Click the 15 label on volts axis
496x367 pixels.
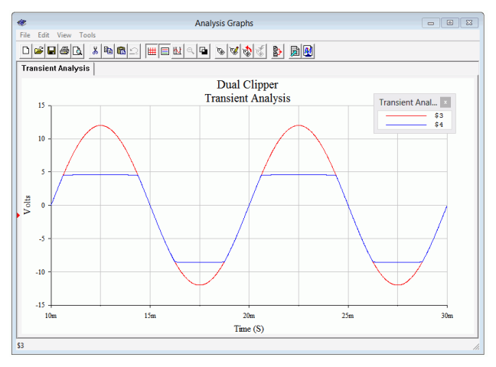[x=41, y=106]
